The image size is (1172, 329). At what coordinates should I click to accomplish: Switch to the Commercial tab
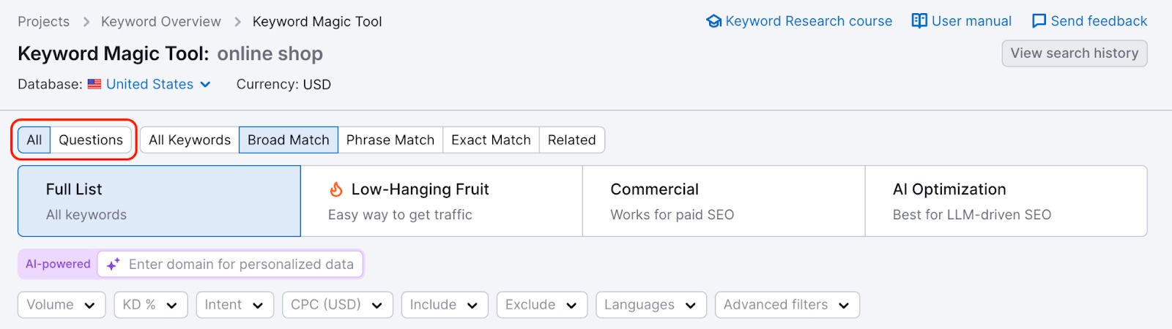(723, 201)
